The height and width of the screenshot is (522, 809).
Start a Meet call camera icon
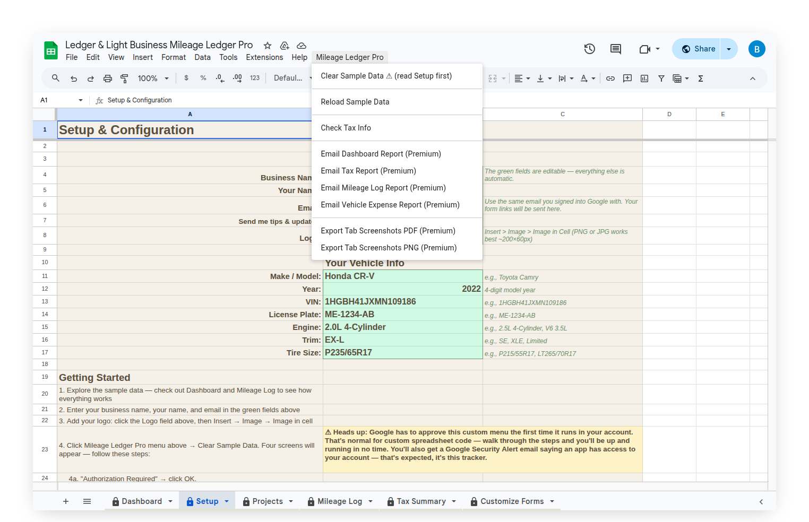(645, 49)
